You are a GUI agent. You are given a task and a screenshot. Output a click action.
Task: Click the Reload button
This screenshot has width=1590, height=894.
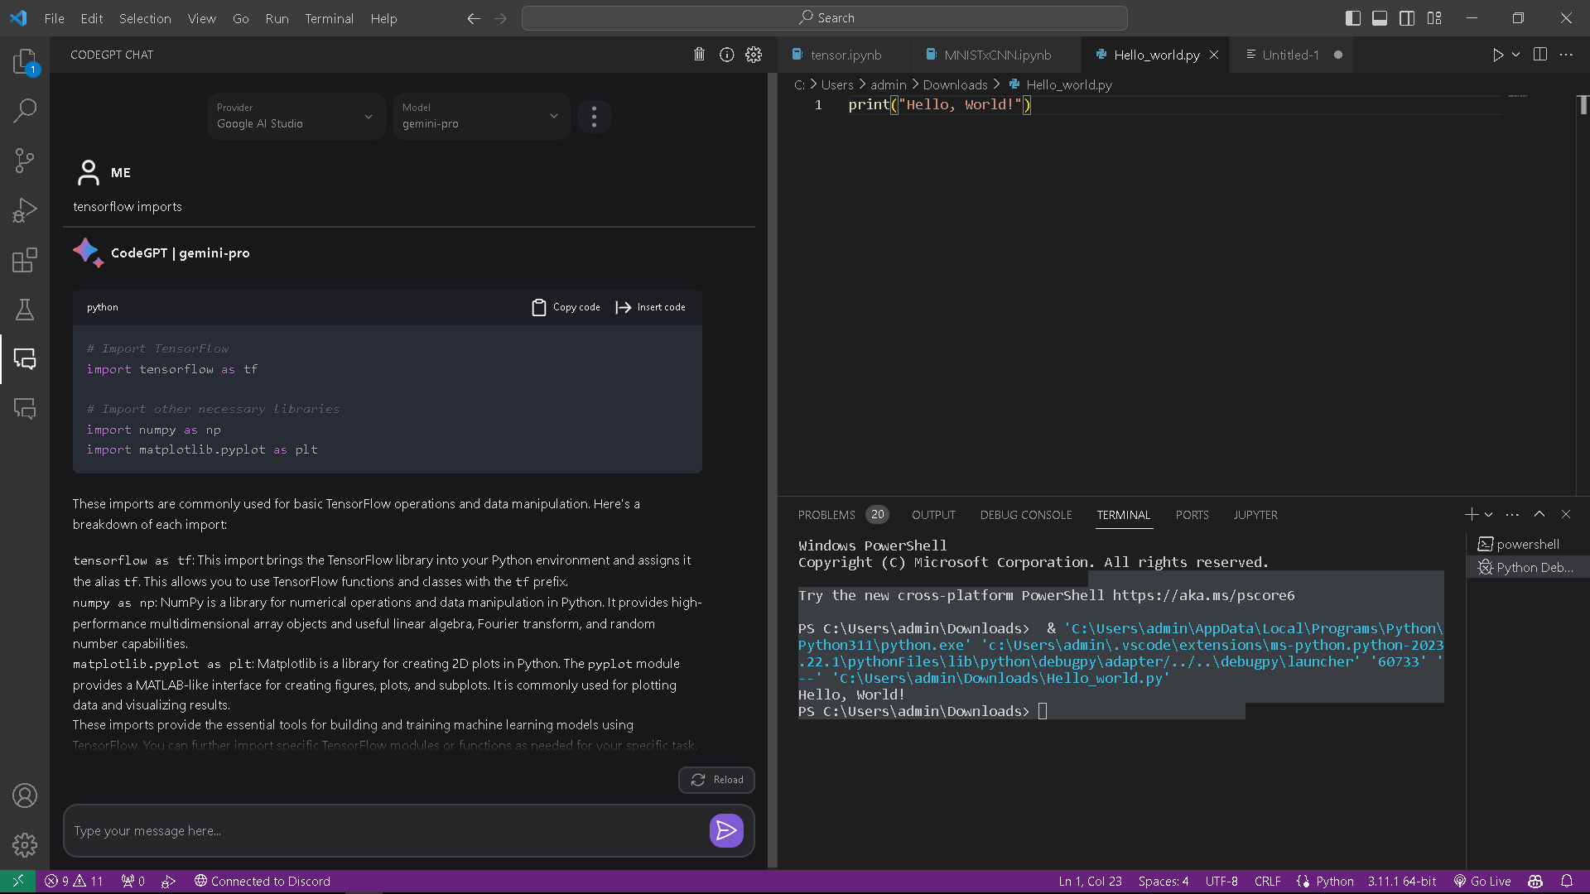point(716,780)
